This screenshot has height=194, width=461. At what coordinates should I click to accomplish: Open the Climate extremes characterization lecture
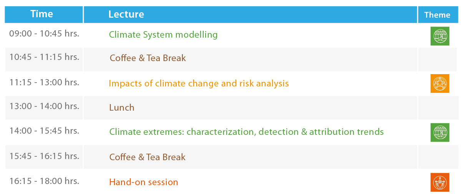(246, 132)
